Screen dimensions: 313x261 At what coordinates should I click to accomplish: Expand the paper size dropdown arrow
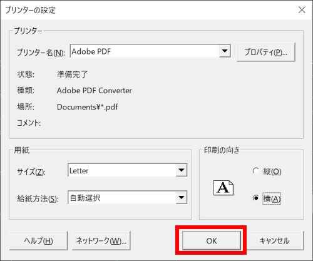tap(182, 170)
